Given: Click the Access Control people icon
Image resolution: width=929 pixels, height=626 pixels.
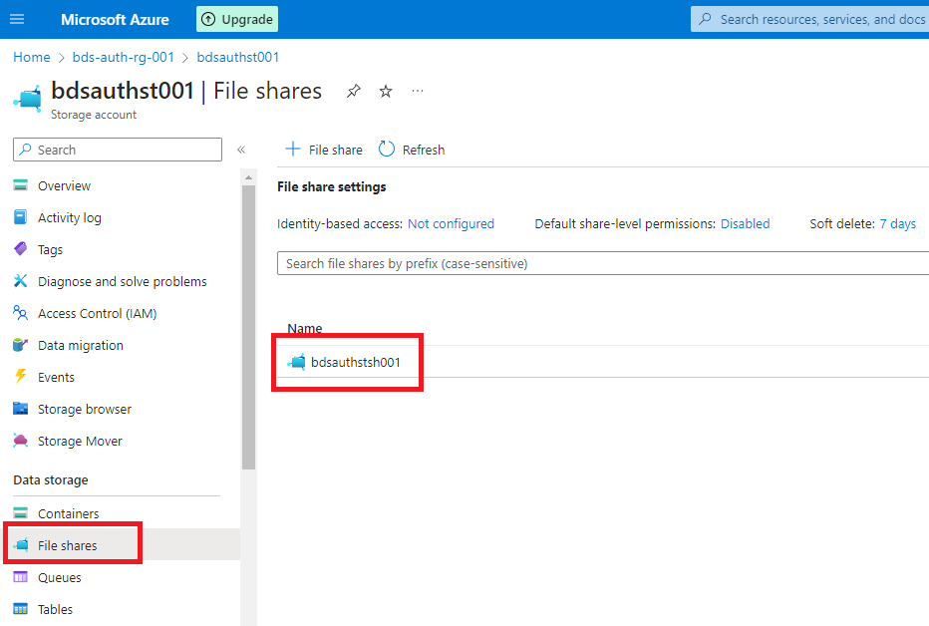Looking at the screenshot, I should click(20, 313).
